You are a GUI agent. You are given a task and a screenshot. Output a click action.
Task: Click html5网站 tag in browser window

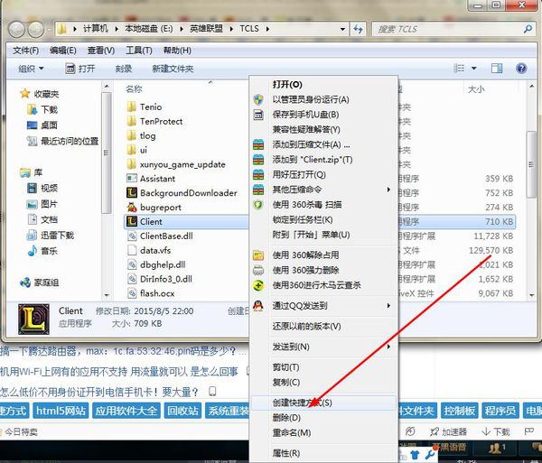click(61, 411)
